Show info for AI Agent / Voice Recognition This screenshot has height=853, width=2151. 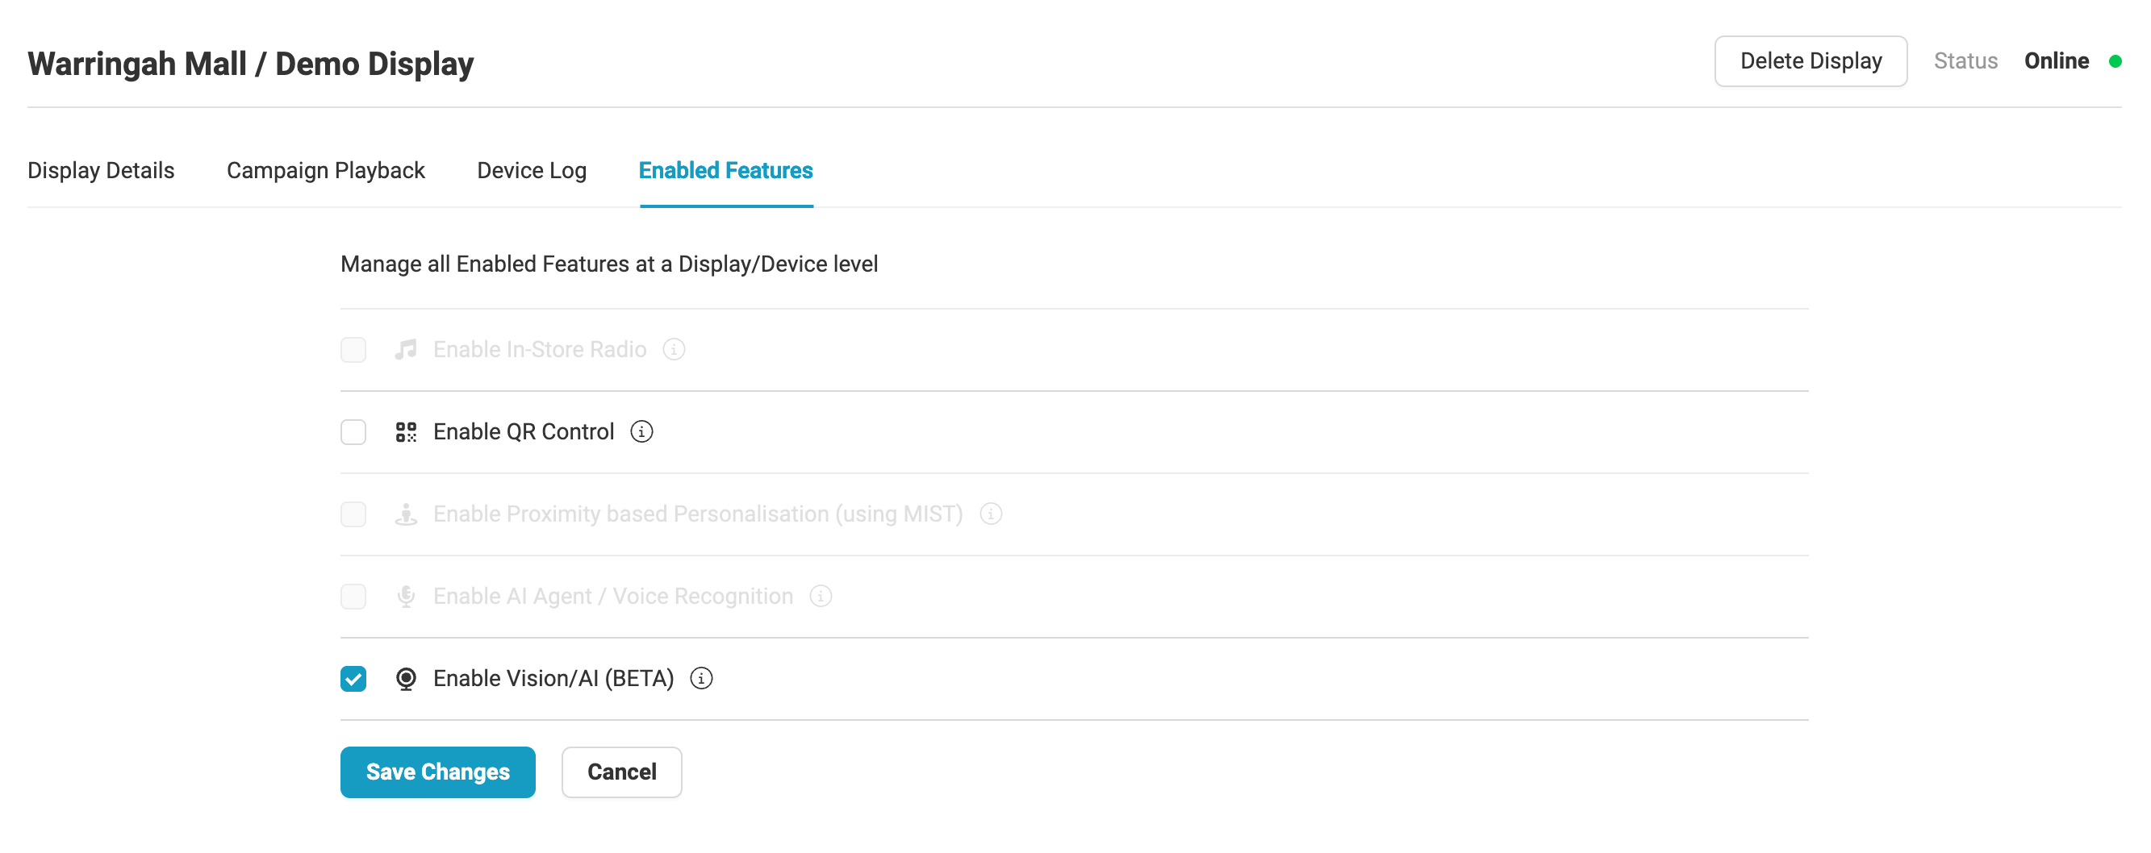(x=821, y=596)
